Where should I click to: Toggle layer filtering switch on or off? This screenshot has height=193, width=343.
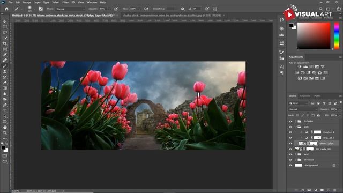pos(341,102)
